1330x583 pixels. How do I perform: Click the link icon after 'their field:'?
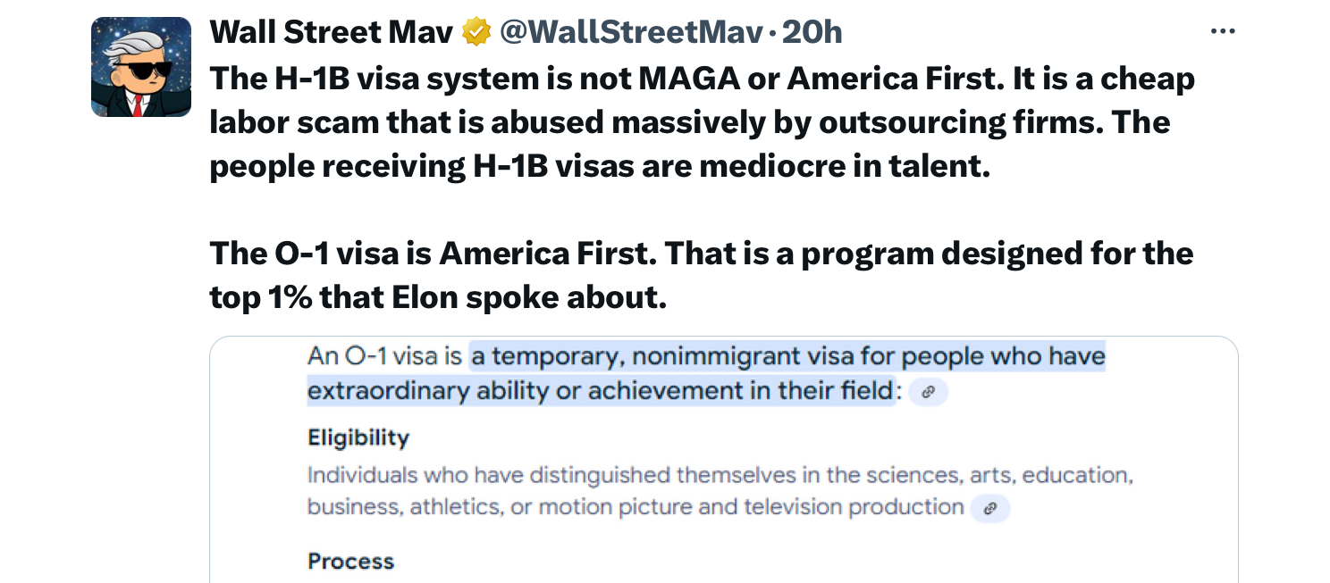click(x=929, y=392)
